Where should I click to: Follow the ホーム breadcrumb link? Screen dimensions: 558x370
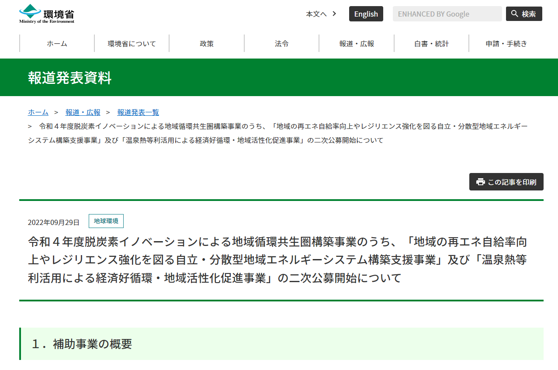[x=38, y=112]
